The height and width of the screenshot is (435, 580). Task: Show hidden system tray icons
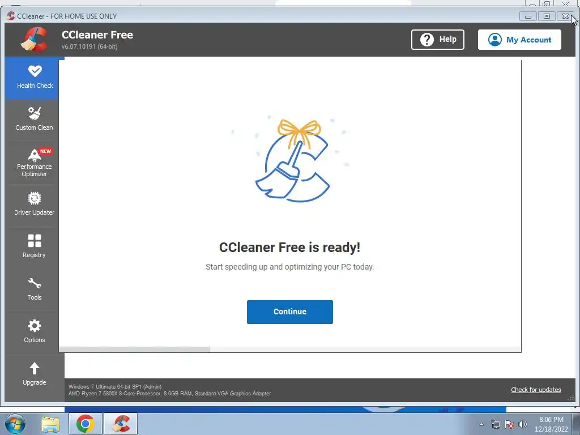coord(481,424)
